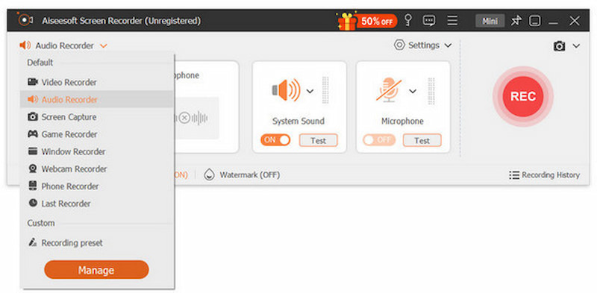Image resolution: width=597 pixels, height=293 pixels.
Task: Test the Microphone
Action: click(x=422, y=140)
